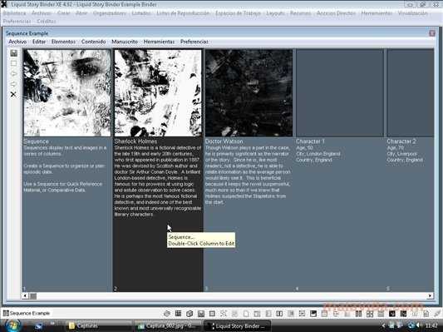The width and height of the screenshot is (443, 332).
Task: Open the Contenido menu
Action: click(x=94, y=42)
